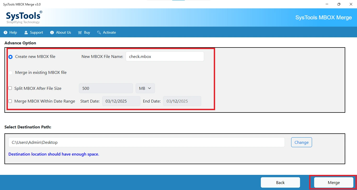Click the destination path field
The width and height of the screenshot is (357, 190).
pyautogui.click(x=147, y=142)
